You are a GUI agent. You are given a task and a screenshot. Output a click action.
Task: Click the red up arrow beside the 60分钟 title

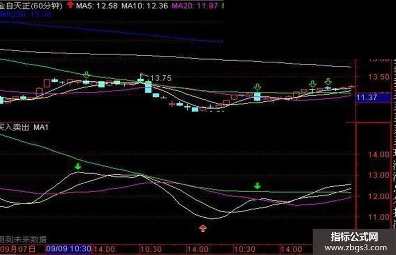70,5
